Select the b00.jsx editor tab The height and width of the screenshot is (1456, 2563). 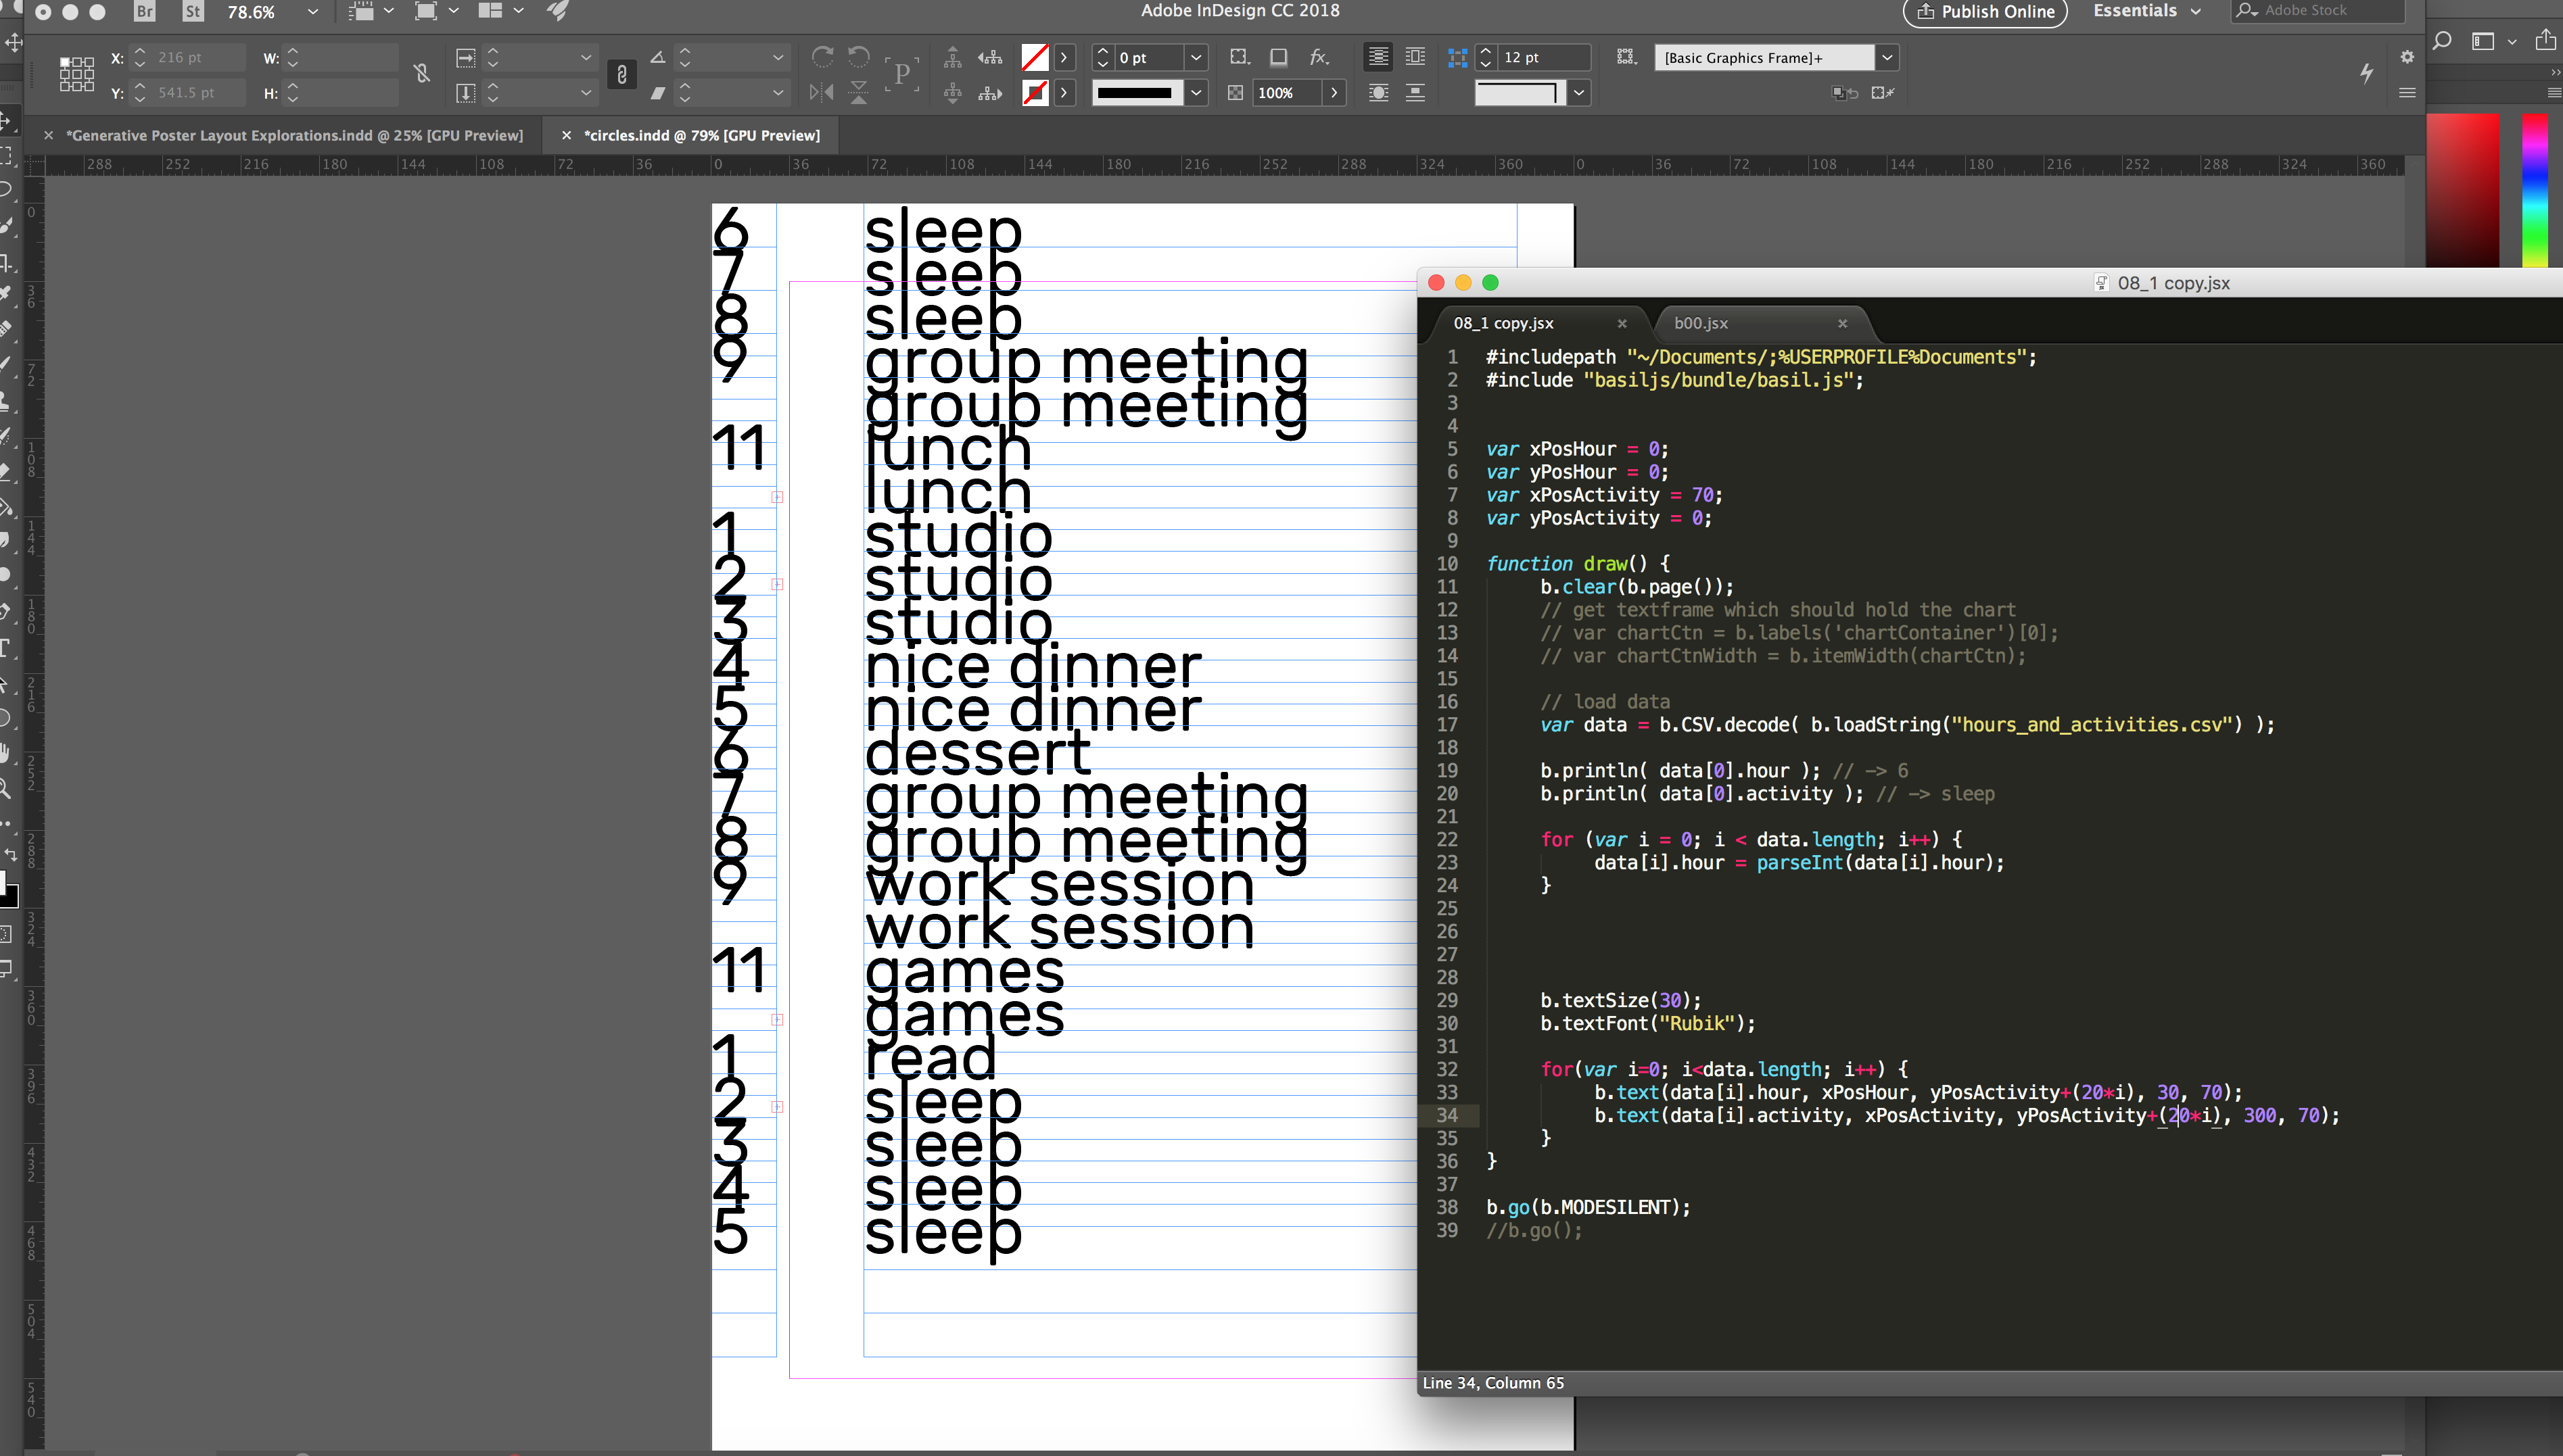1701,323
